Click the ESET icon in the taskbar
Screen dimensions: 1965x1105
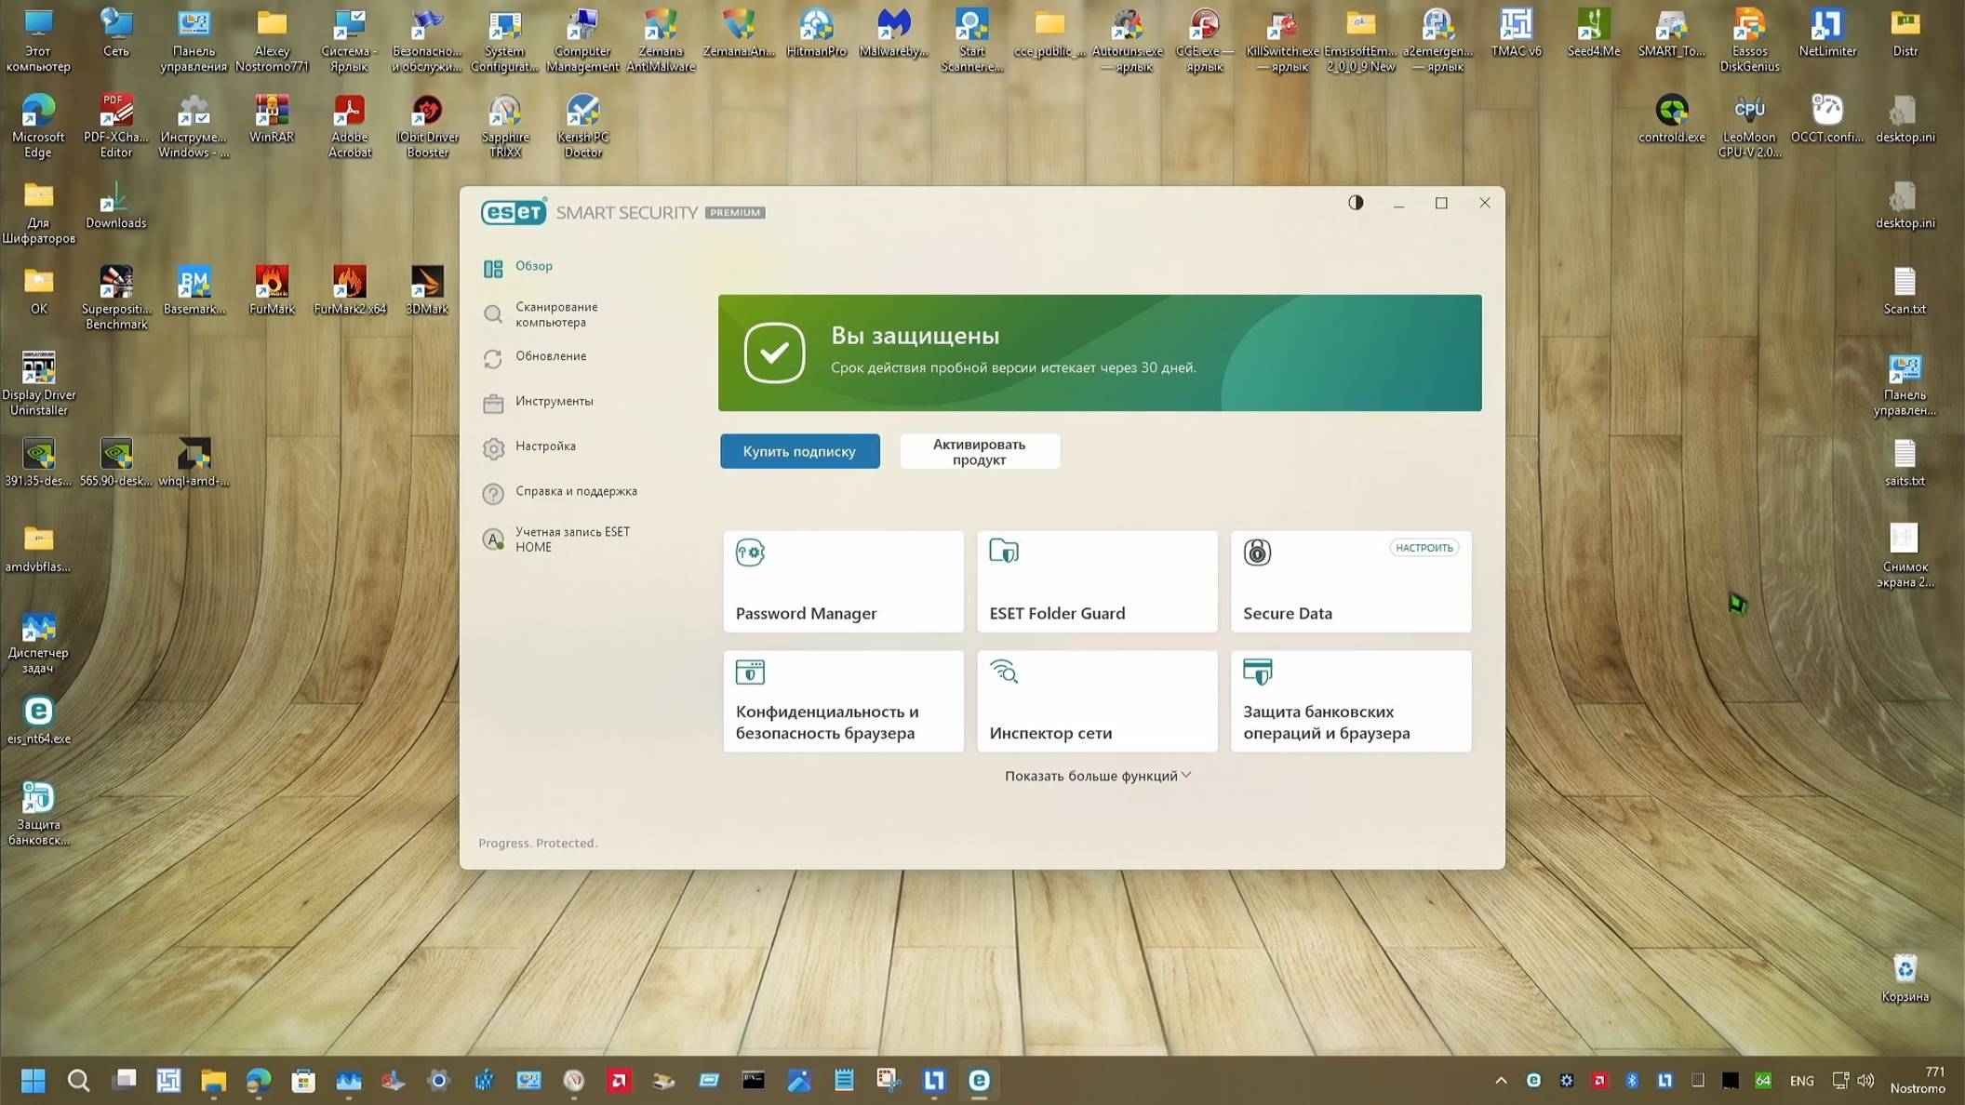979,1080
